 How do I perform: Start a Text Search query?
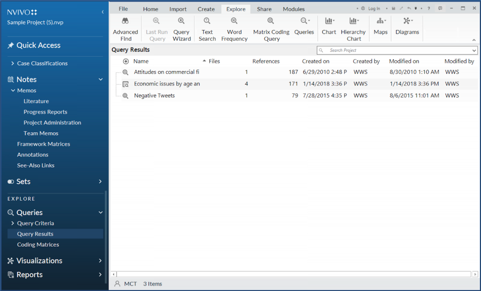207,28
